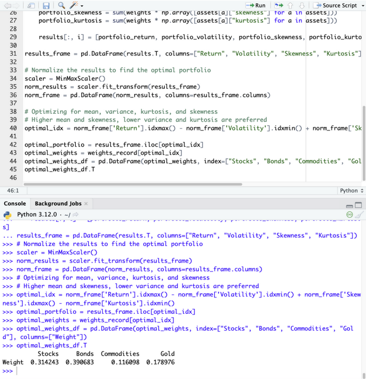Click 'norm_frame' on editor line 36
366x379 pixels.
(x=42, y=95)
